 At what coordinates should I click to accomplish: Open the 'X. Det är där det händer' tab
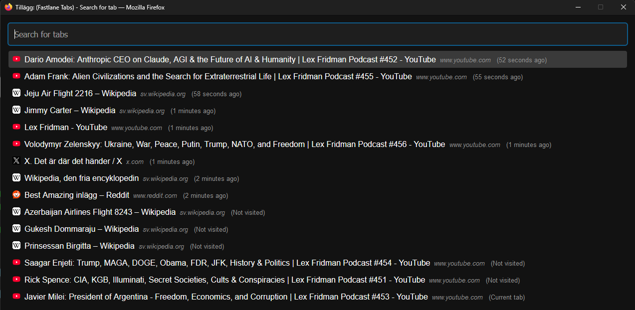point(317,161)
